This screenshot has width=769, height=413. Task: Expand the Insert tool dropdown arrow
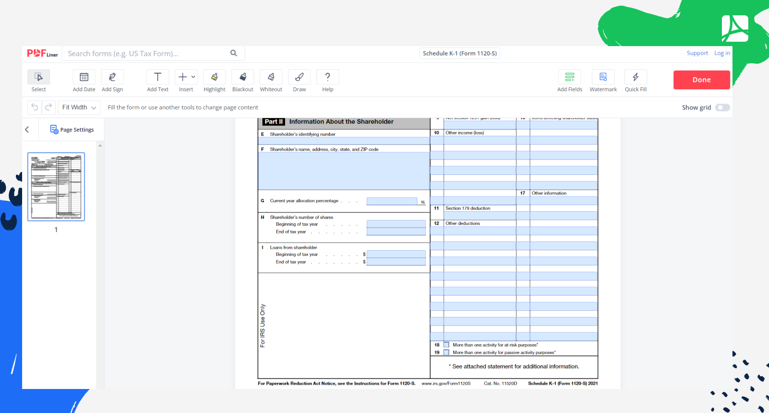(193, 77)
